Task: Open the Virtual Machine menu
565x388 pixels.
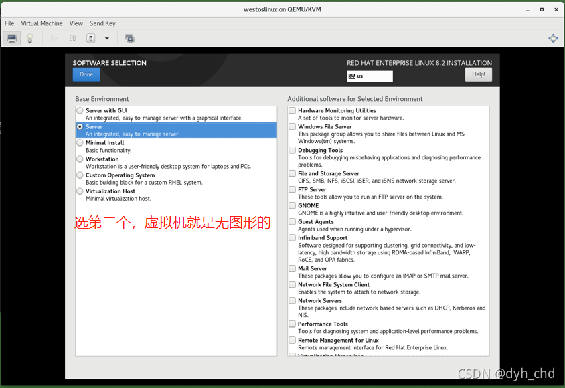Action: click(x=42, y=23)
